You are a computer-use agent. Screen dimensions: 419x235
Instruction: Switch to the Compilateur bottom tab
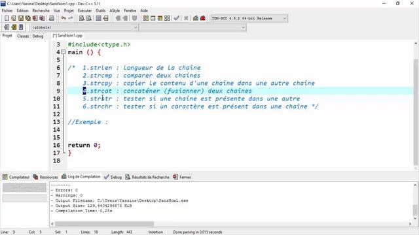click(16, 177)
